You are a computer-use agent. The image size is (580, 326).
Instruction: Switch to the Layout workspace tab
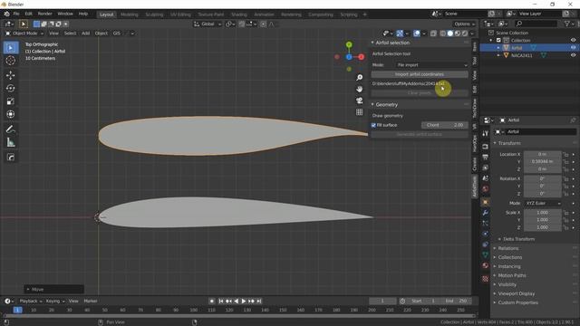107,14
